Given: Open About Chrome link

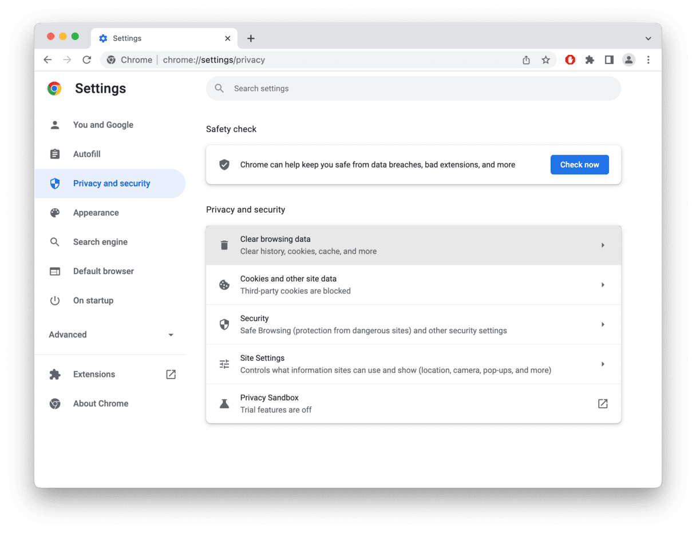Looking at the screenshot, I should pyautogui.click(x=100, y=404).
